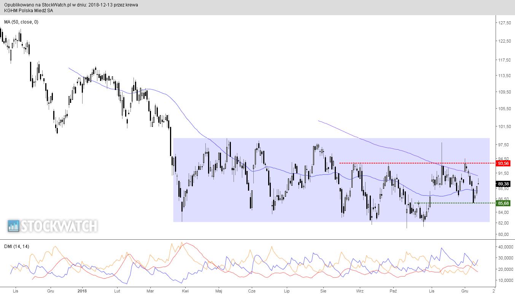The image size is (515, 294).
Task: Click the 127,50 price axis value
Action: click(505, 23)
